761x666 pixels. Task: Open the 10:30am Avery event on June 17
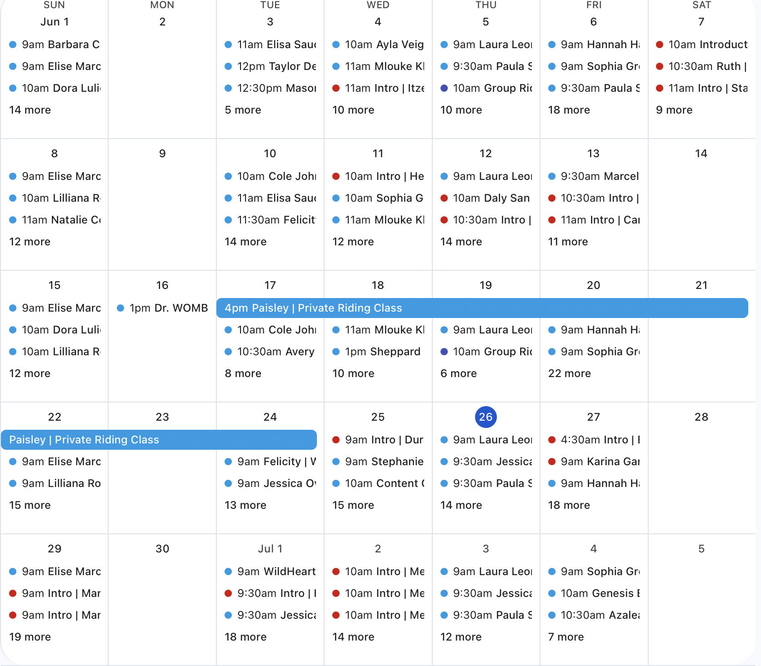275,352
